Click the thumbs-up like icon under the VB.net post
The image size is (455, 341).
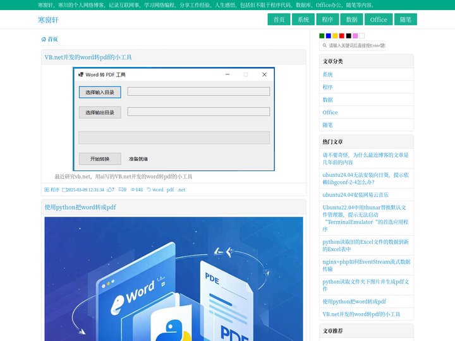(x=109, y=189)
